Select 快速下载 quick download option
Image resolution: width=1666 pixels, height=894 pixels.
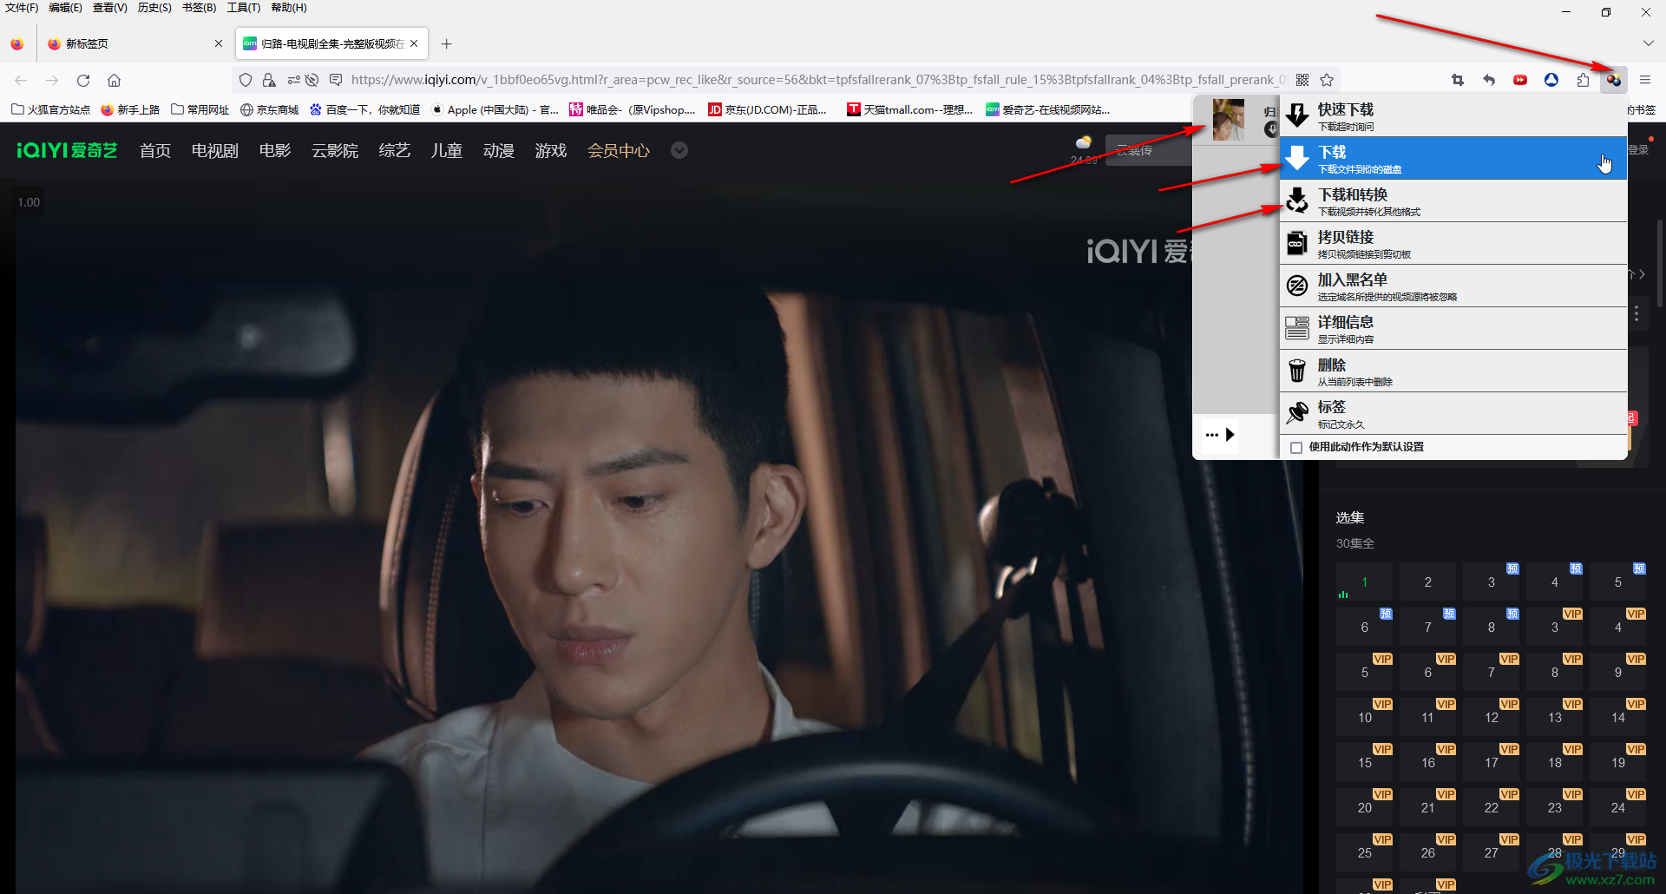pos(1453,115)
